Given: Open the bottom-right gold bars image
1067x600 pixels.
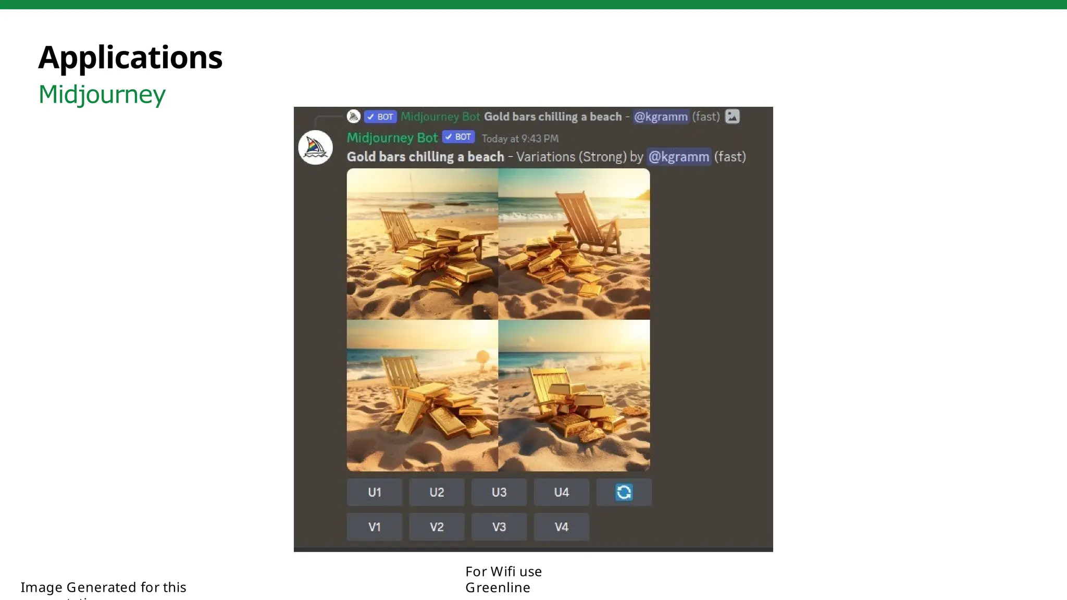Looking at the screenshot, I should click(x=574, y=395).
